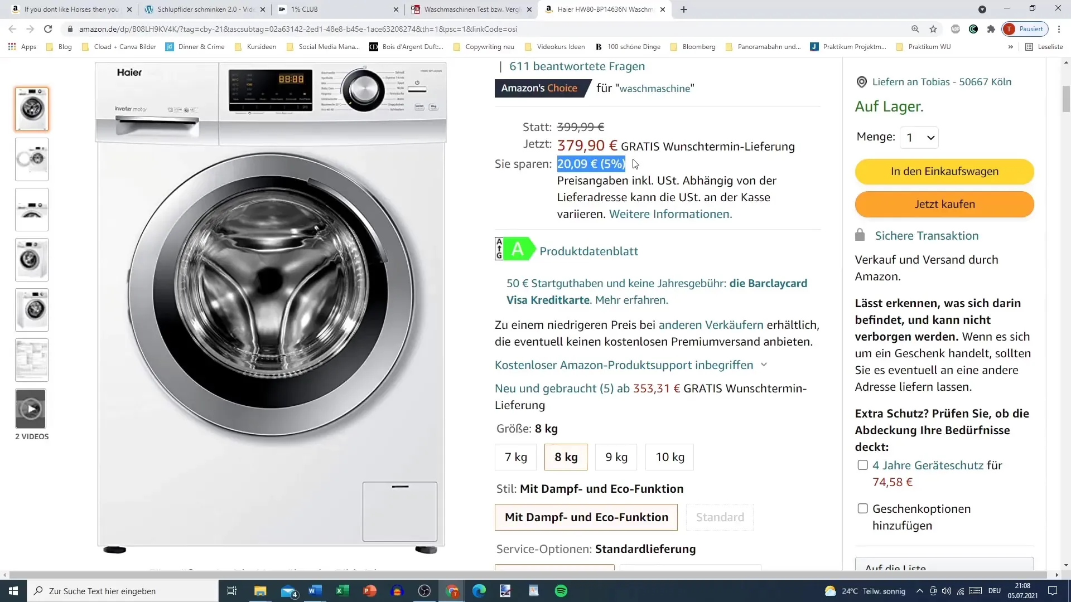Select the 8 kg size option
Viewport: 1071px width, 602px height.
(566, 457)
